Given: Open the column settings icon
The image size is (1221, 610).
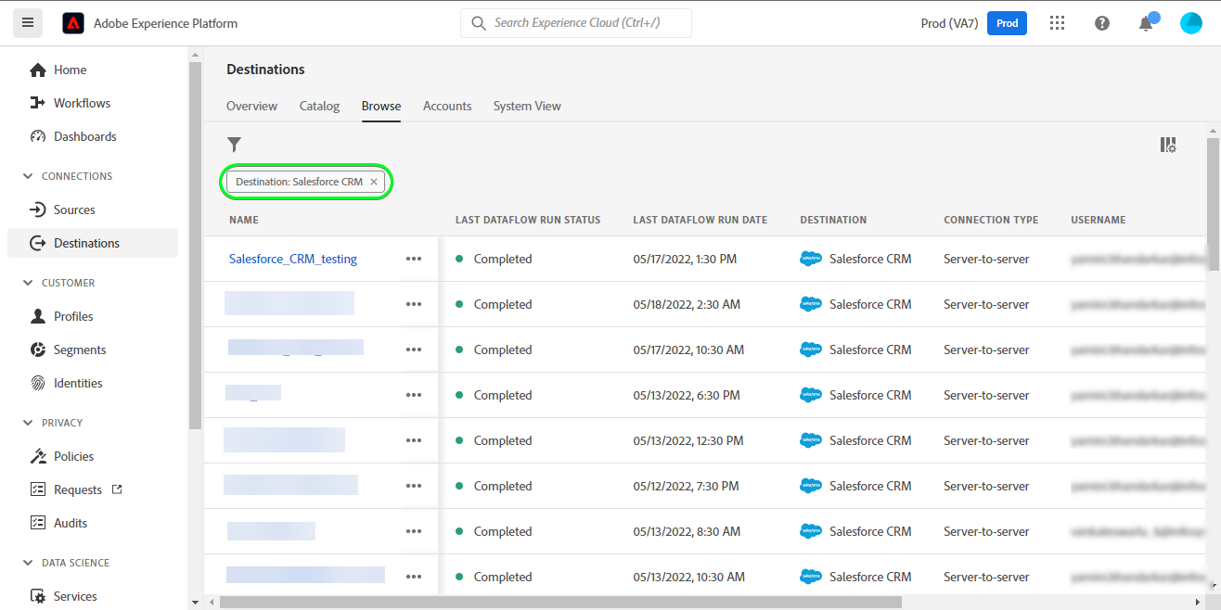Looking at the screenshot, I should click(1168, 145).
